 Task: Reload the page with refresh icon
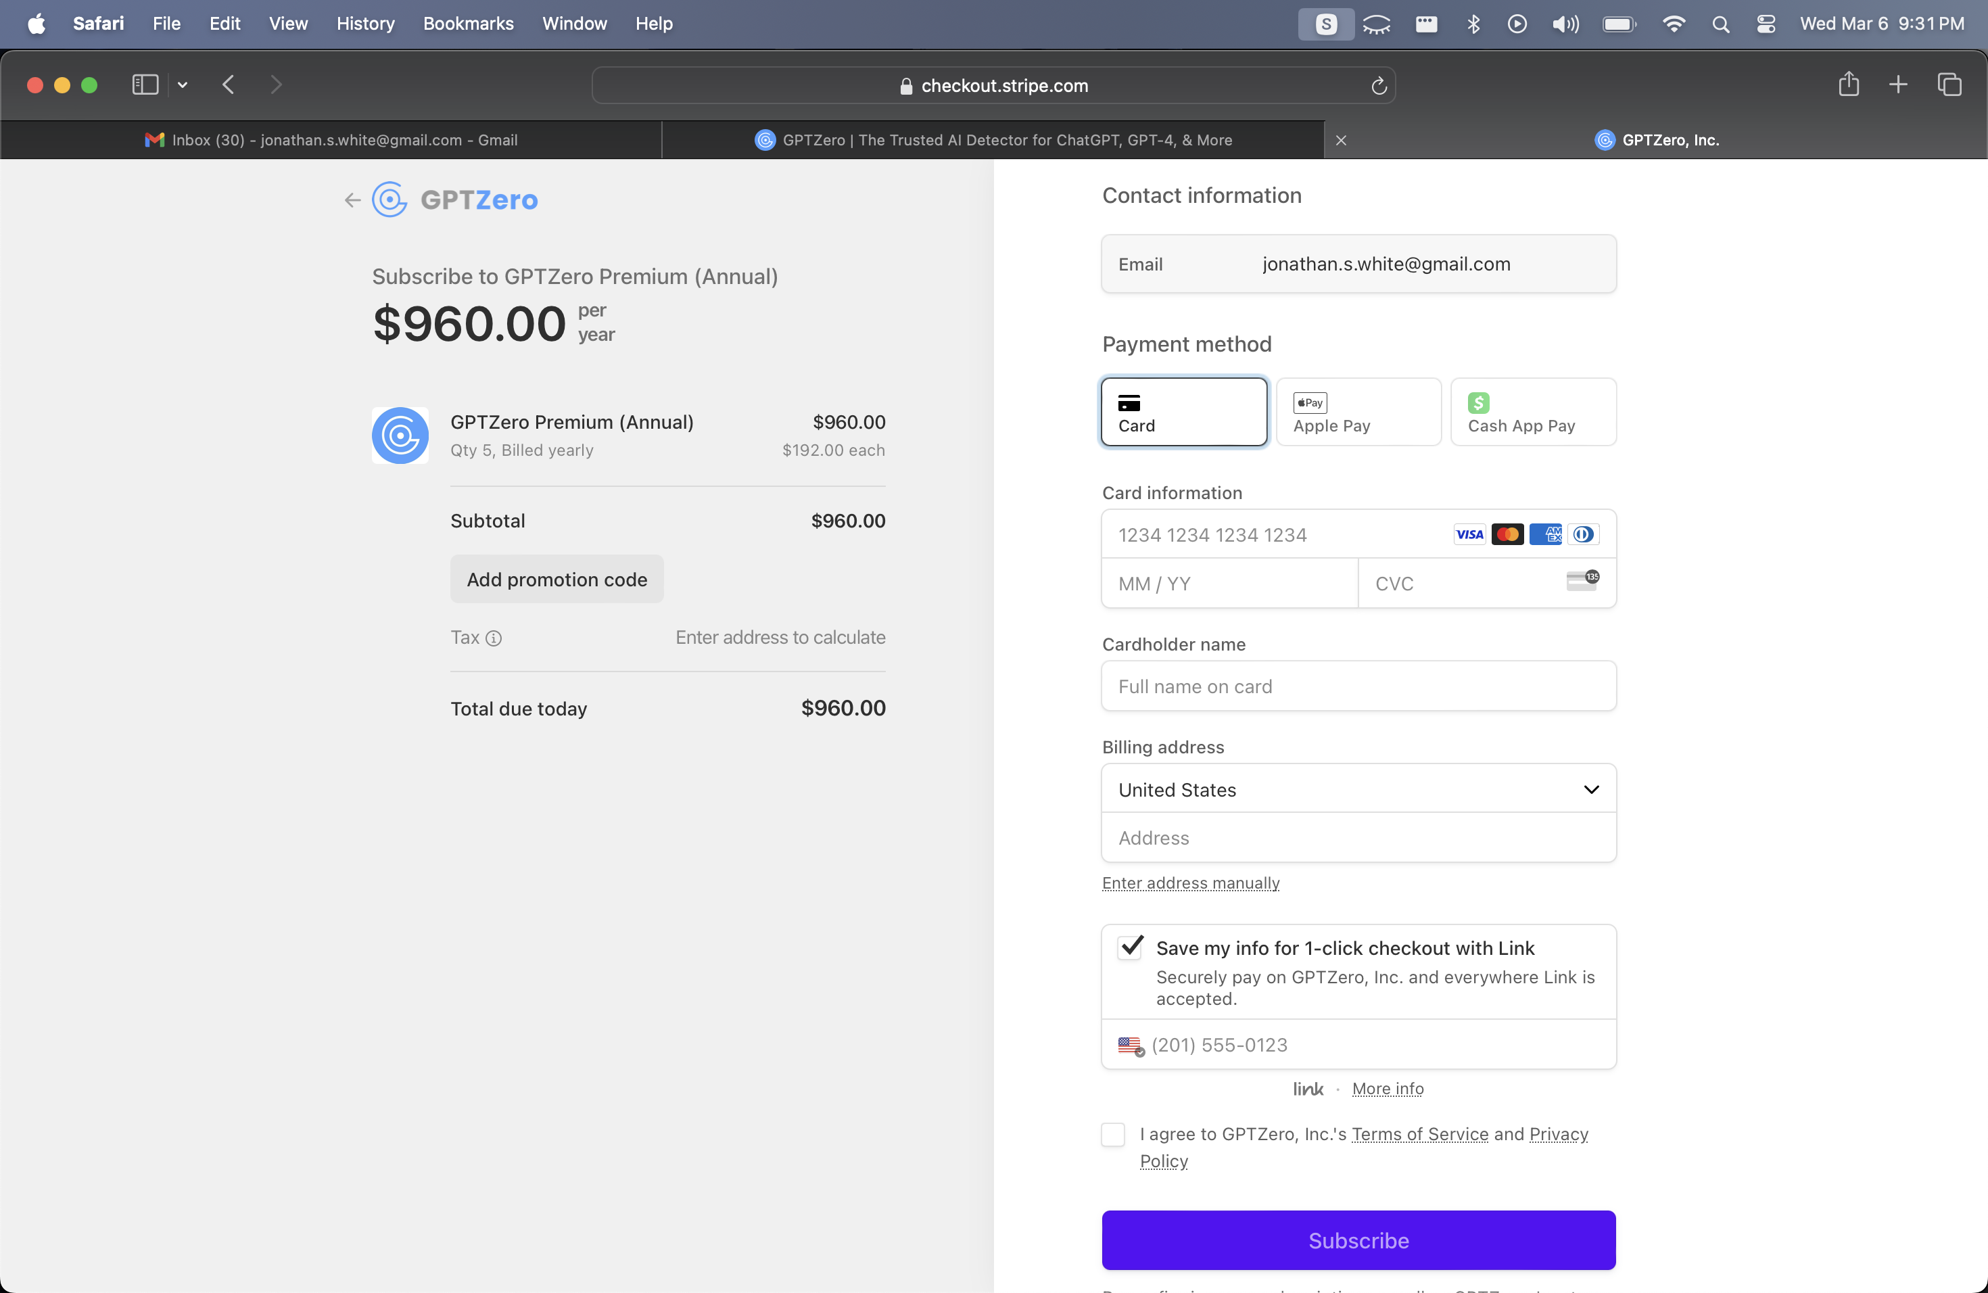click(x=1379, y=85)
